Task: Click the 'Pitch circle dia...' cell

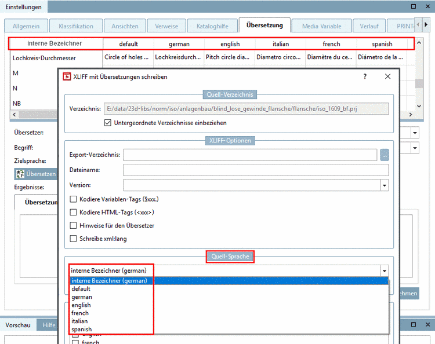Action: point(229,57)
